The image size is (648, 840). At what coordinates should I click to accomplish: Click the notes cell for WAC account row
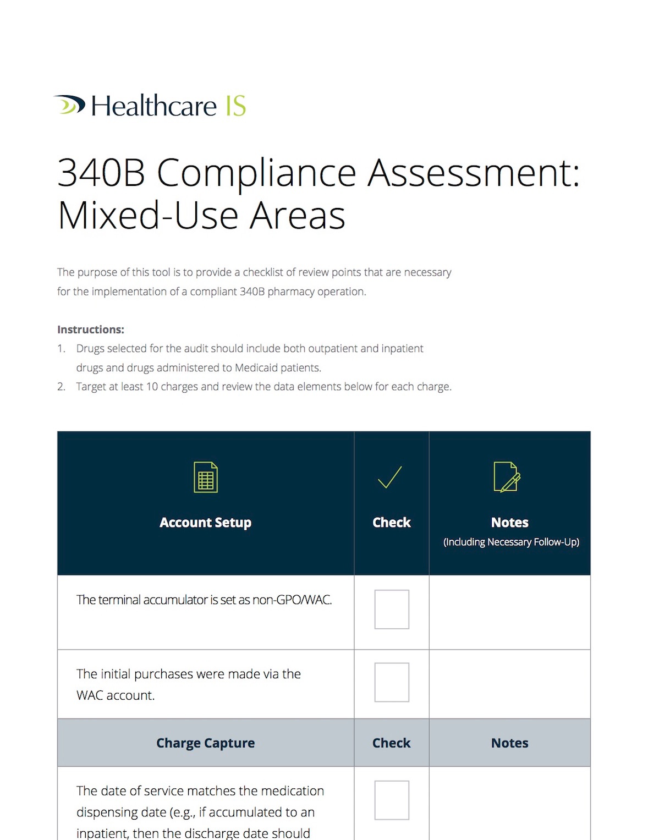[509, 684]
